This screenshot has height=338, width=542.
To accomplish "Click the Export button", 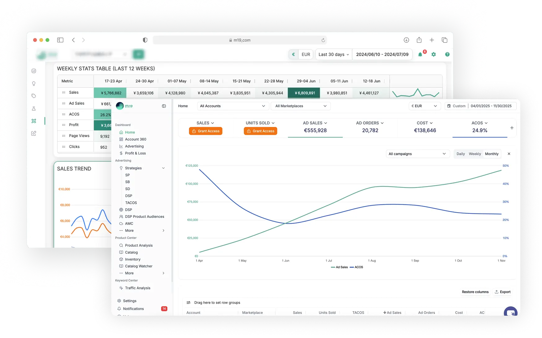I will 503,292.
